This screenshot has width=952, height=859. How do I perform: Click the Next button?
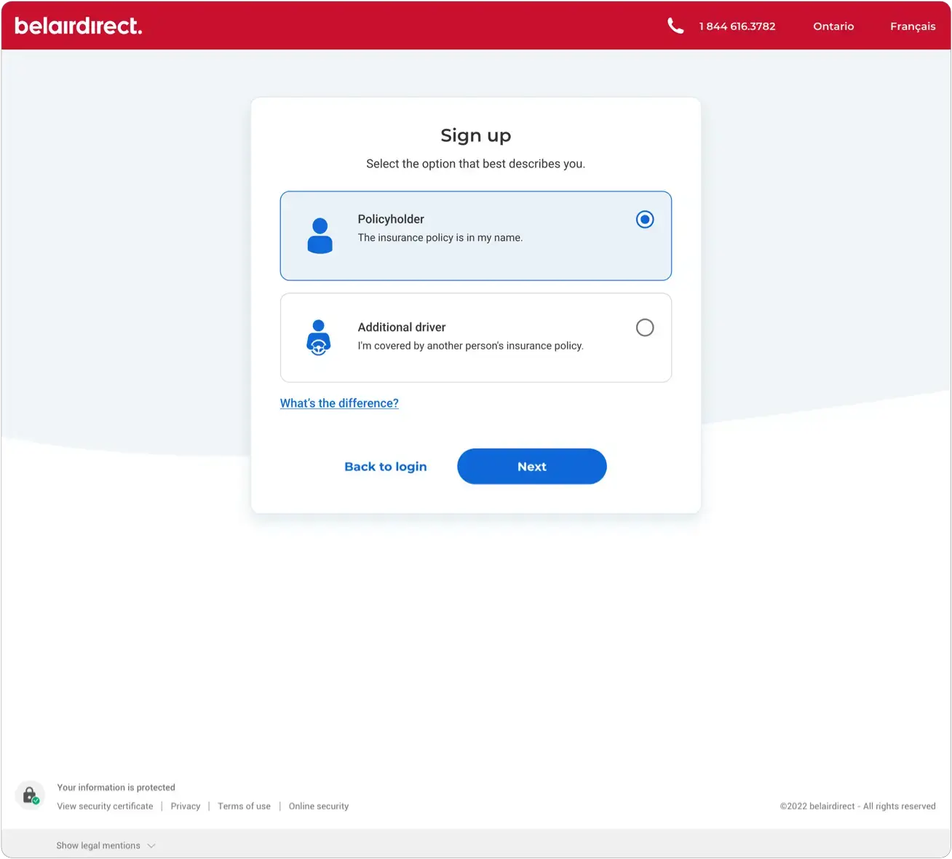(532, 467)
